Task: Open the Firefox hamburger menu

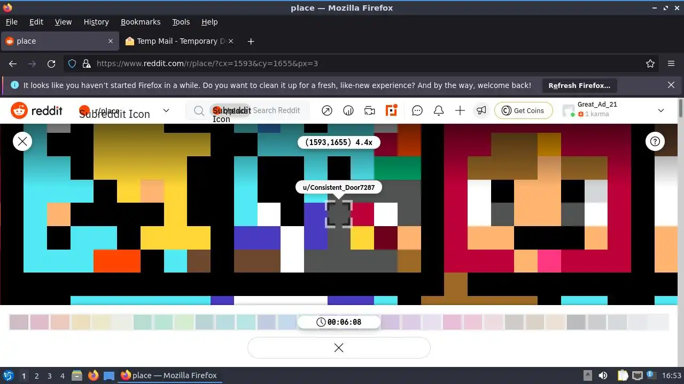Action: click(671, 63)
